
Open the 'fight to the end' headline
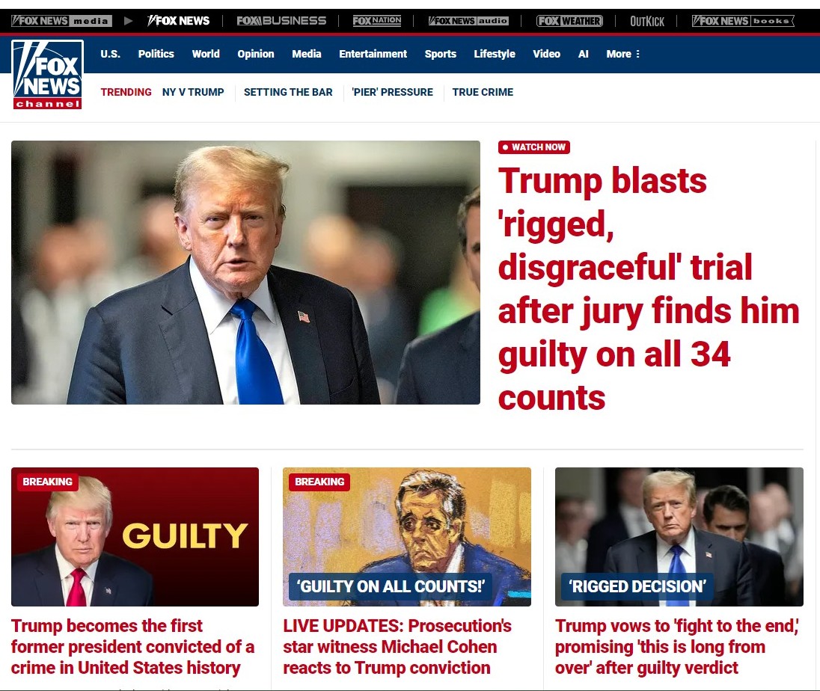coord(676,647)
